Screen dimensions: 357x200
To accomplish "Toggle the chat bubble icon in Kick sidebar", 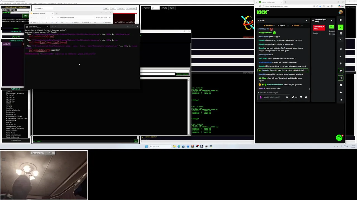I will [341, 71].
